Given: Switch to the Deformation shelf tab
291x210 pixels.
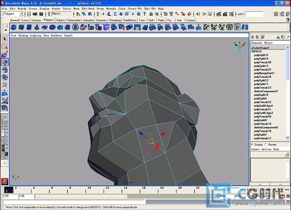Looking at the screenshot, I should pos(74,20).
